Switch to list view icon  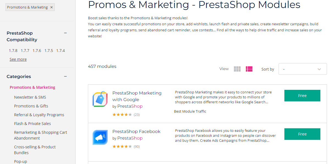249,69
